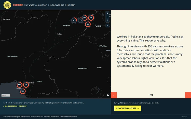Screen dimensions: 191x119
Task: Select the 72% factory pin
Action: 85,18
